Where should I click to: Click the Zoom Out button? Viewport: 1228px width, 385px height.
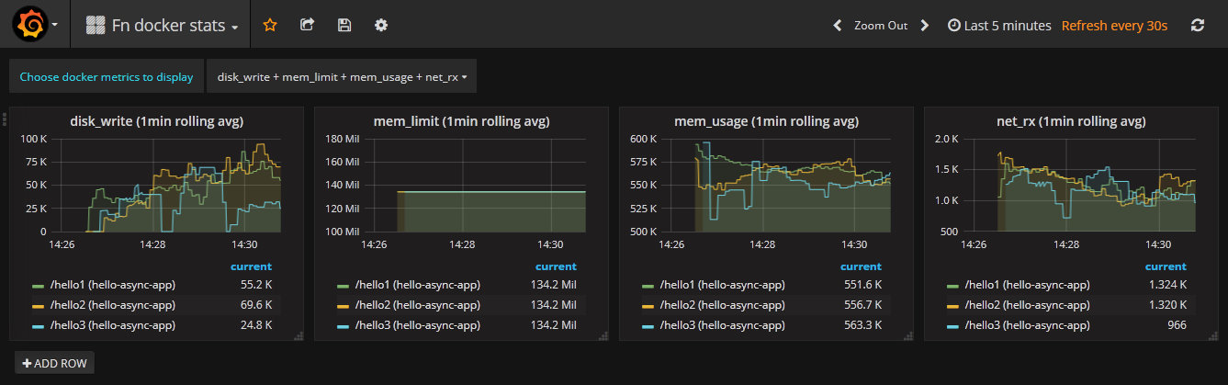[880, 26]
